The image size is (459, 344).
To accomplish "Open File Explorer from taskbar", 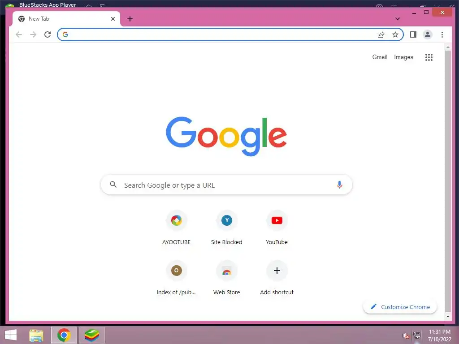I will pyautogui.click(x=36, y=335).
